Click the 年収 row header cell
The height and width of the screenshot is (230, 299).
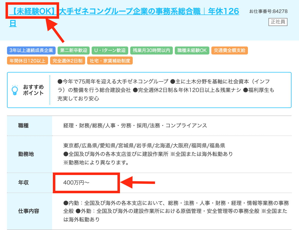(23, 183)
